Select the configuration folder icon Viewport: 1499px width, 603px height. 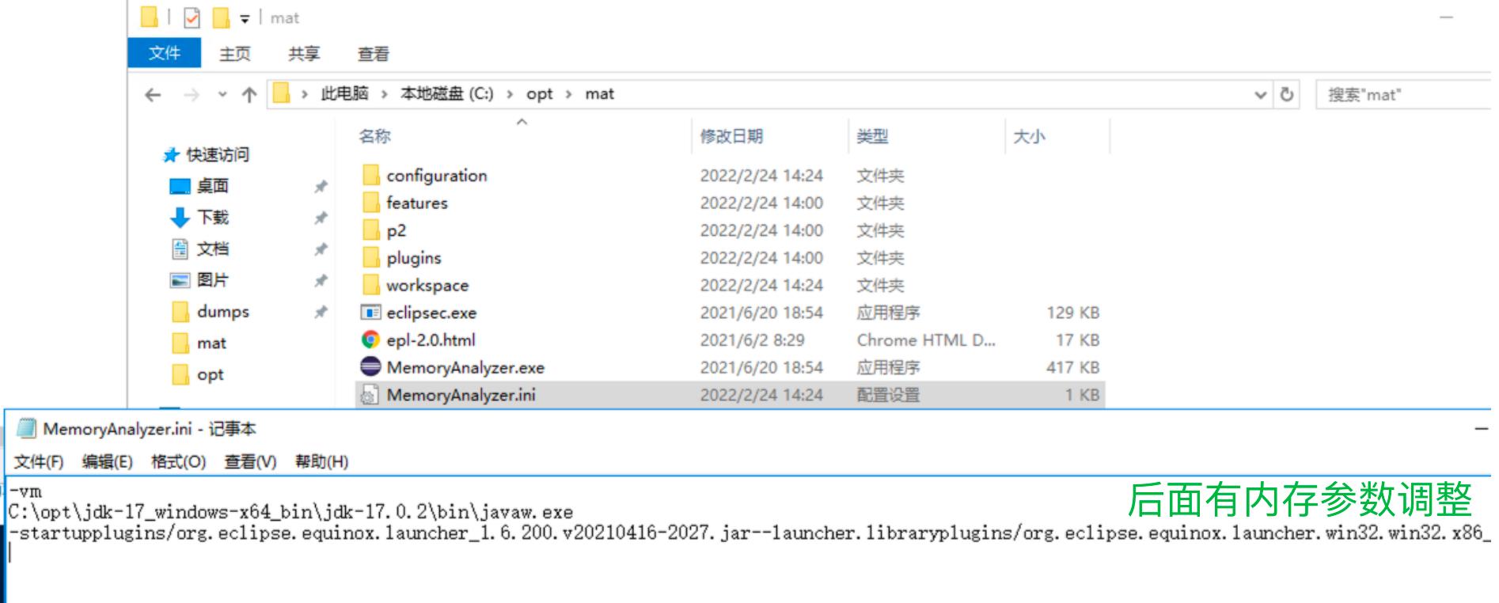pos(370,175)
